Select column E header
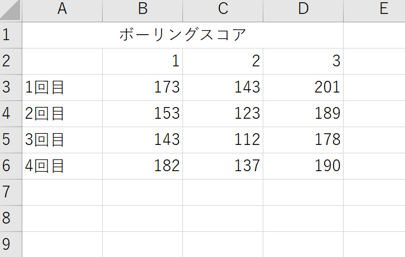405x257 pixels. coord(374,11)
